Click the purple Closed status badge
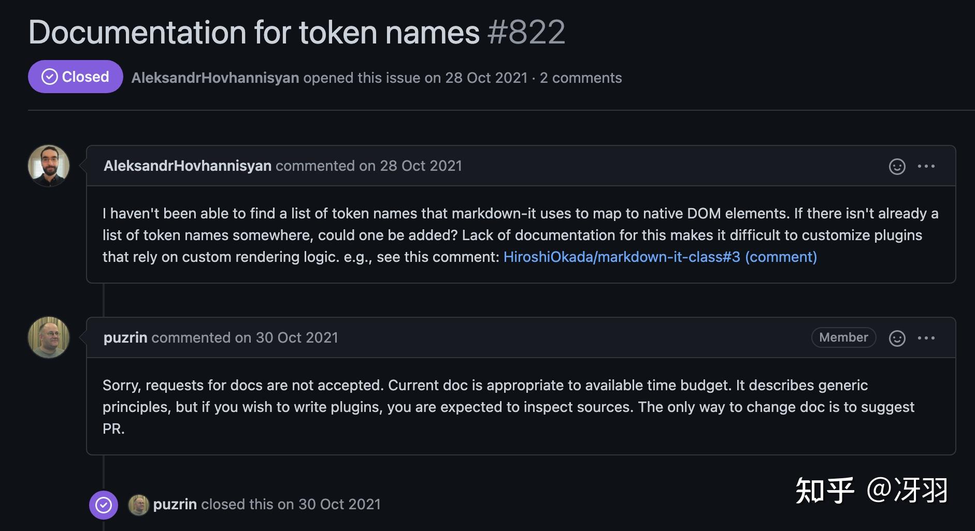Screen dimensions: 975x531 point(76,77)
